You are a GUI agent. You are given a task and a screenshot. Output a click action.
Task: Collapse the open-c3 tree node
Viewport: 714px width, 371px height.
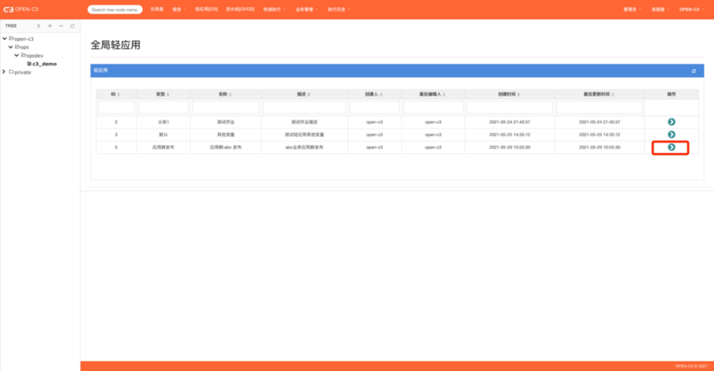tap(5, 39)
